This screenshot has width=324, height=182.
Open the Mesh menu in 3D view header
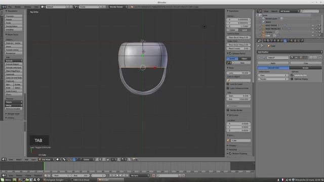point(33,159)
